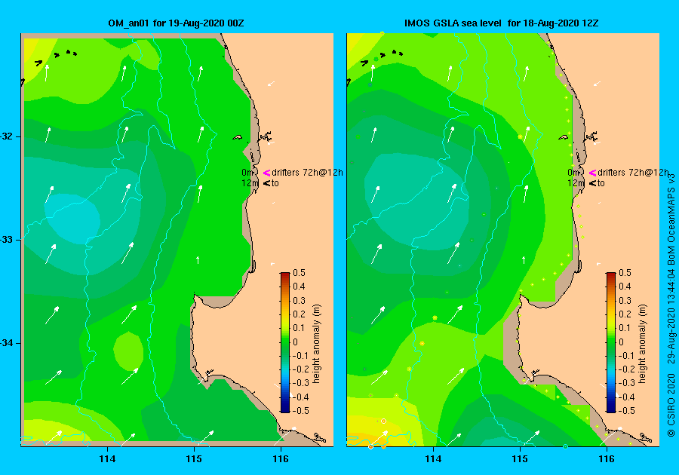
Task: Click the title 'OM_an01 for 19-Aug-2020 00Z'
Action: (x=176, y=23)
